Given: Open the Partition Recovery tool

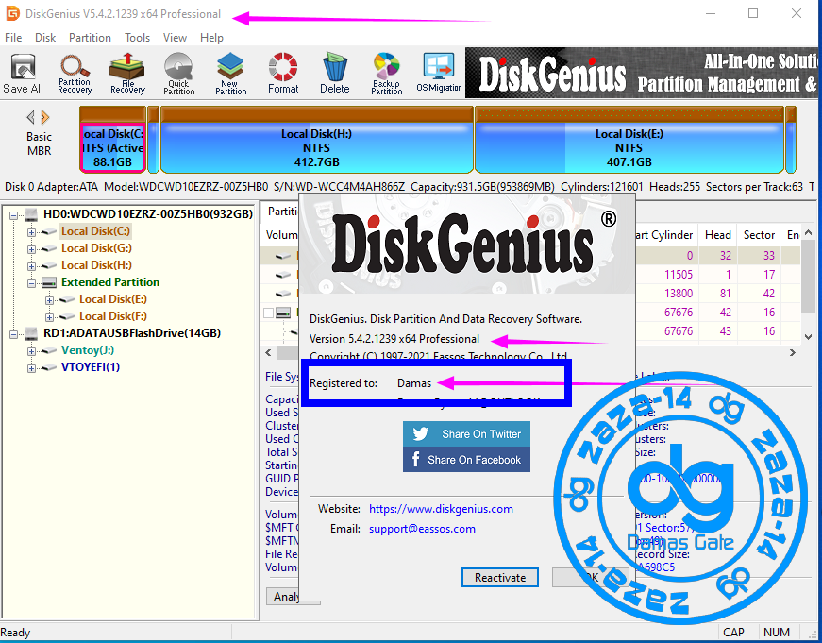Looking at the screenshot, I should [75, 74].
